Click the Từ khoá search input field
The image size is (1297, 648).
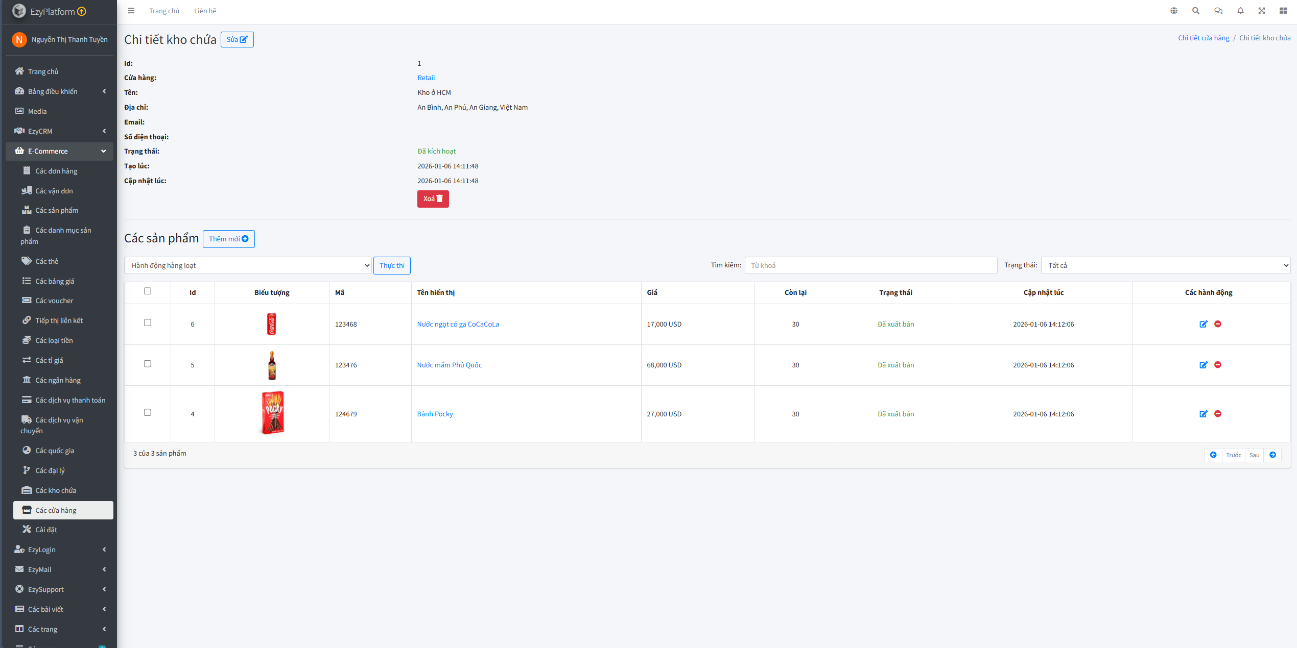pos(870,265)
